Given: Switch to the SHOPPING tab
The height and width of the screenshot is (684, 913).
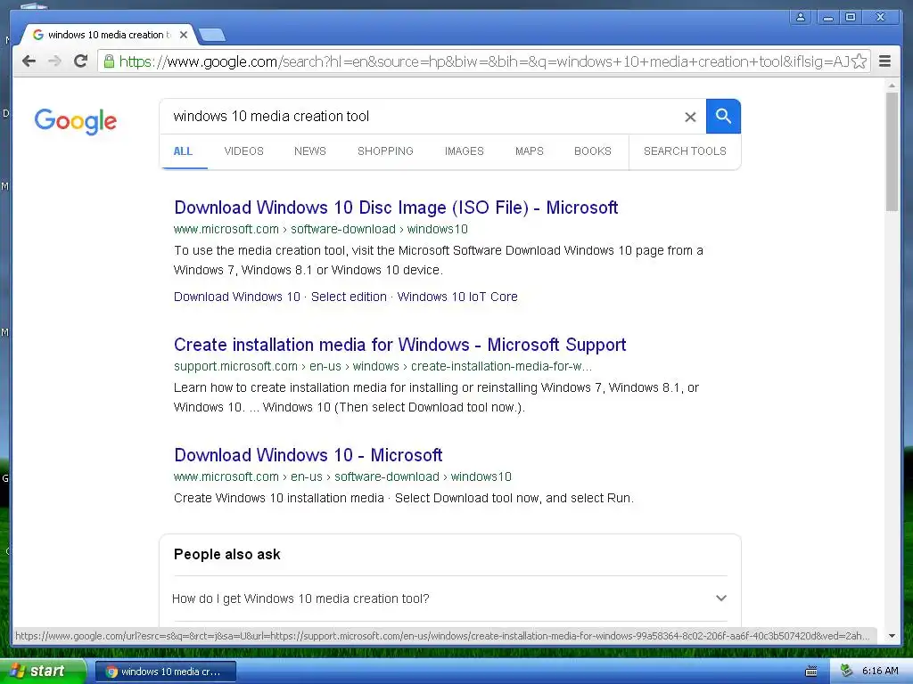Looking at the screenshot, I should pyautogui.click(x=385, y=151).
